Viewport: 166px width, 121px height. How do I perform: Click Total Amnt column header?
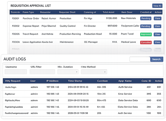tap(108, 12)
